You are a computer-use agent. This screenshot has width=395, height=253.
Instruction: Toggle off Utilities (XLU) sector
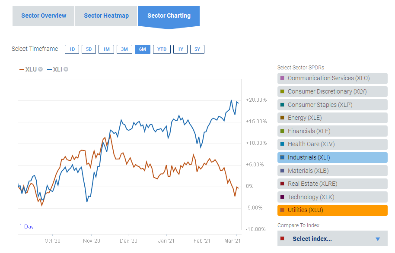[x=332, y=210]
